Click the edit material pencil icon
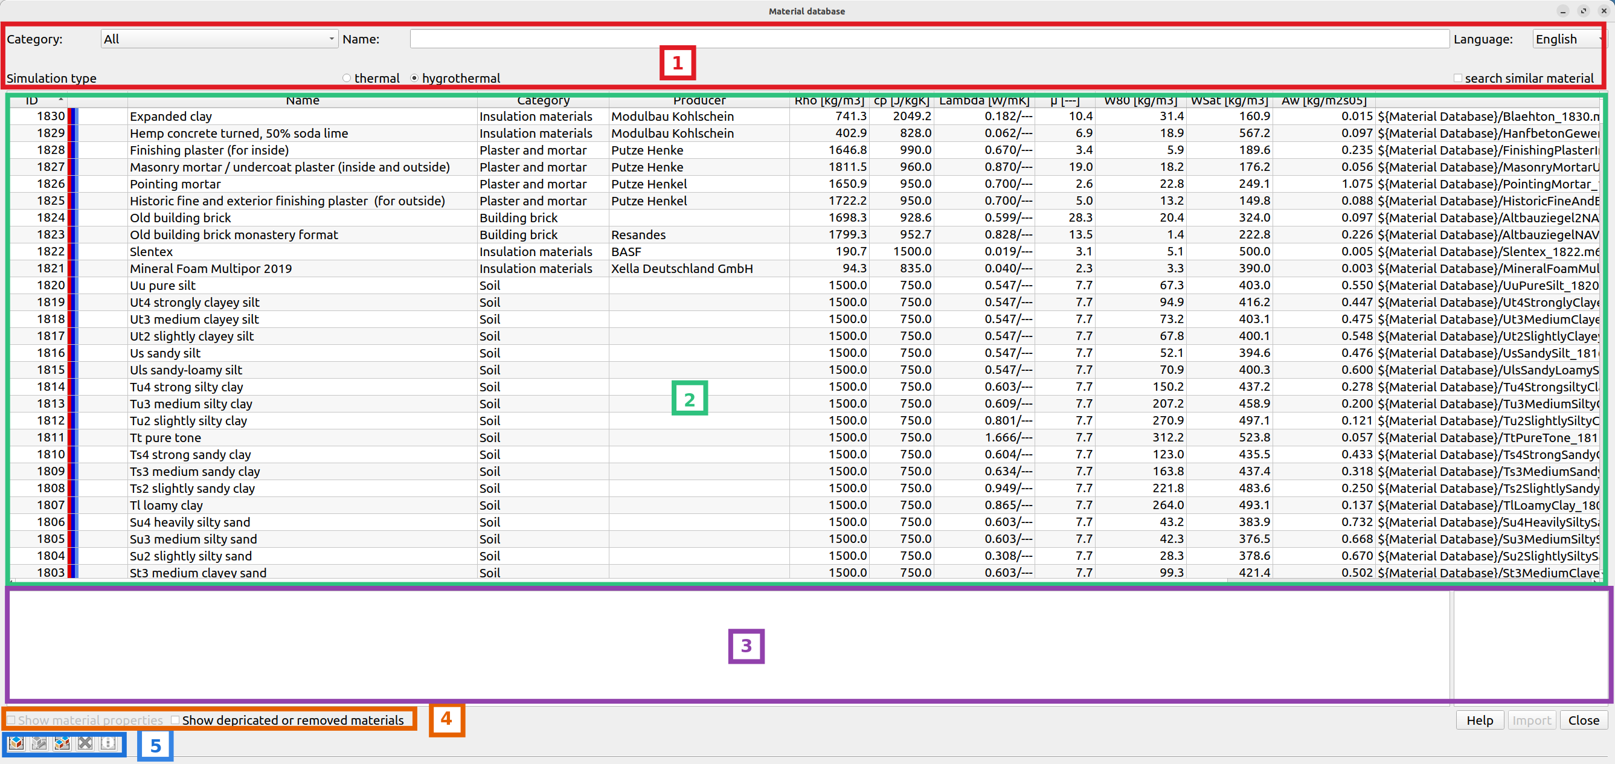1615x764 pixels. click(39, 743)
